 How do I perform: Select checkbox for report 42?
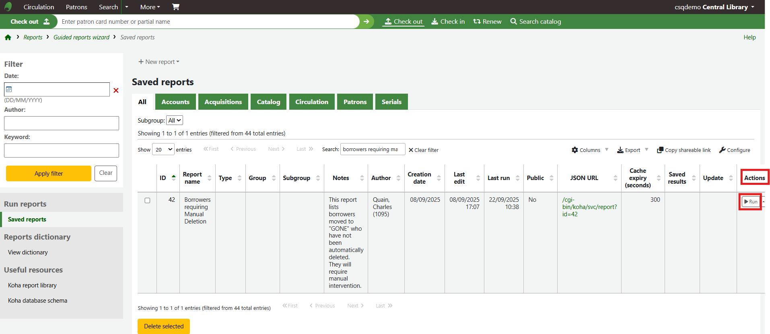coord(147,201)
